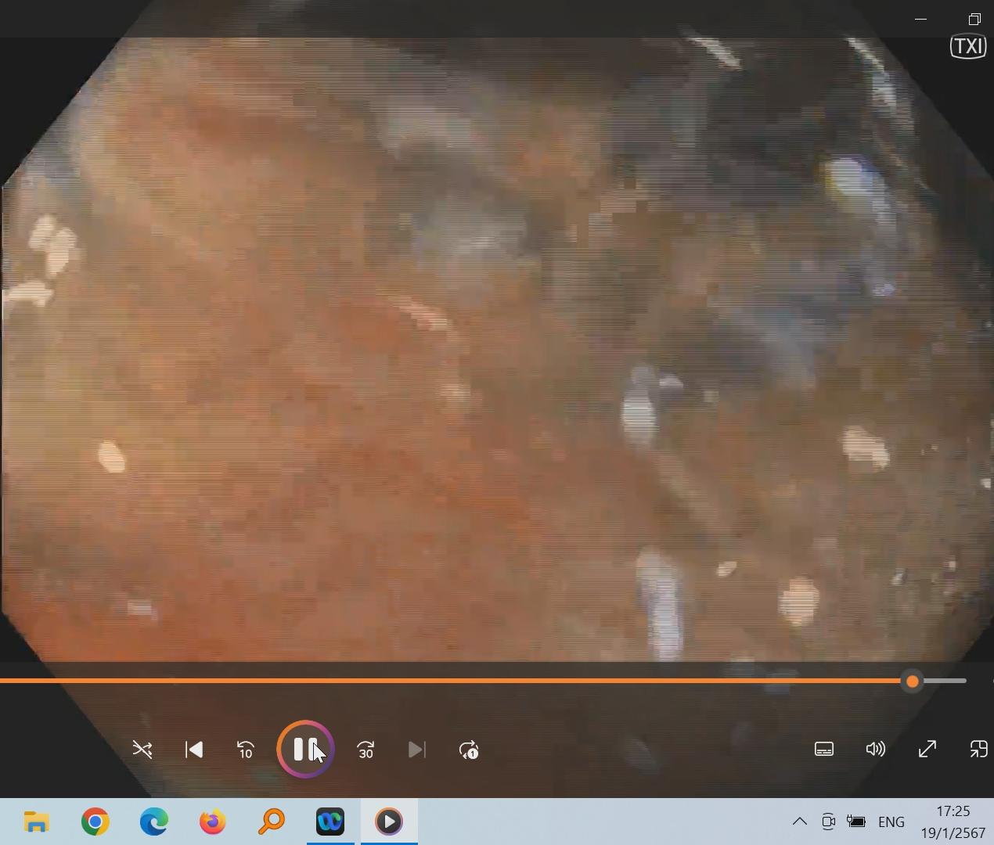
Task: Click the Media Player taskbar icon
Action: (389, 822)
